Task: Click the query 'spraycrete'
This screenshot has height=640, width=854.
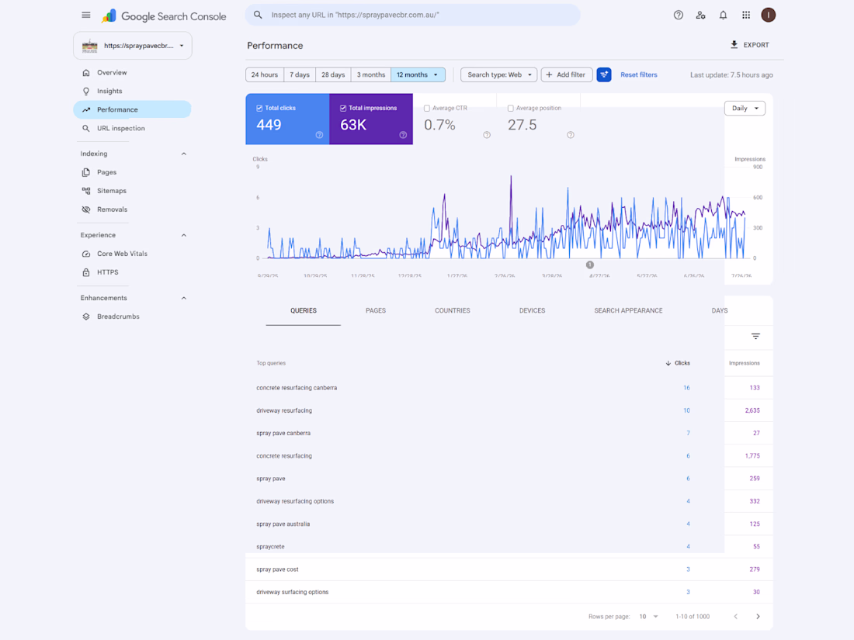Action: click(270, 546)
